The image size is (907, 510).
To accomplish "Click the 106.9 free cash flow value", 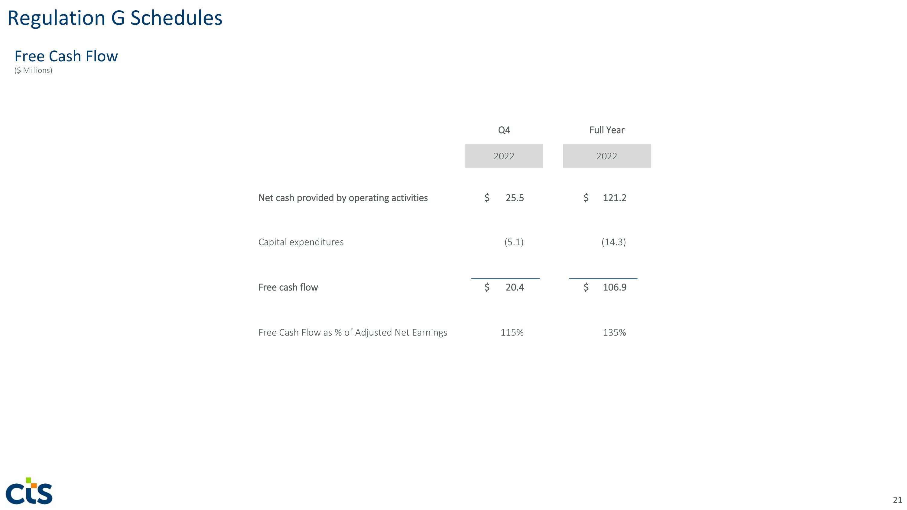I will click(x=614, y=287).
